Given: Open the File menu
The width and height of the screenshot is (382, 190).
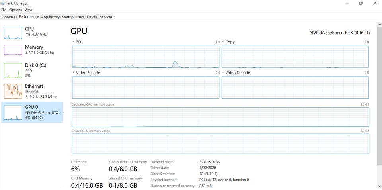Looking at the screenshot, I should 4,10.
